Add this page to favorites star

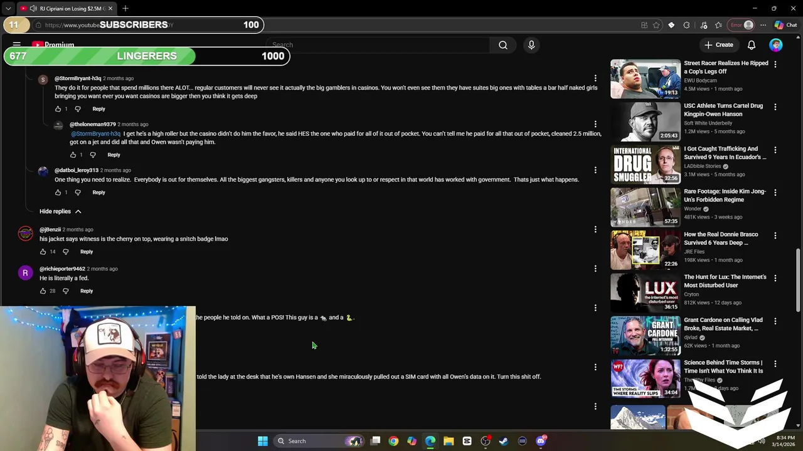pos(656,25)
